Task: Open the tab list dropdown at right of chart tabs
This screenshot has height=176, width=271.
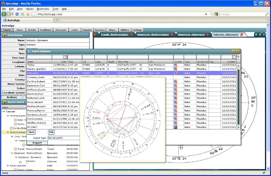Action: coord(264,35)
